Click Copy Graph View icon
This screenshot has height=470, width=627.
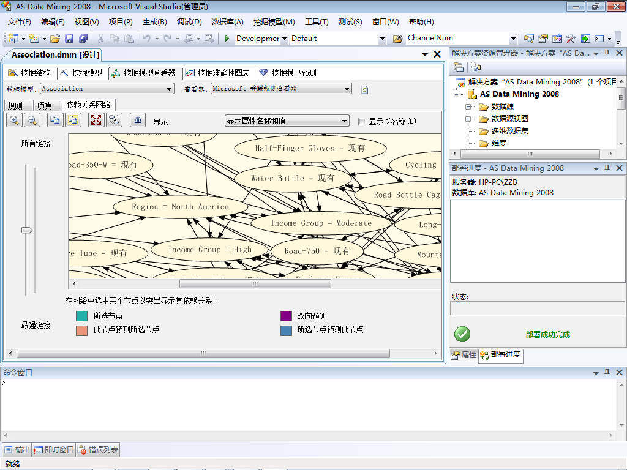55,120
